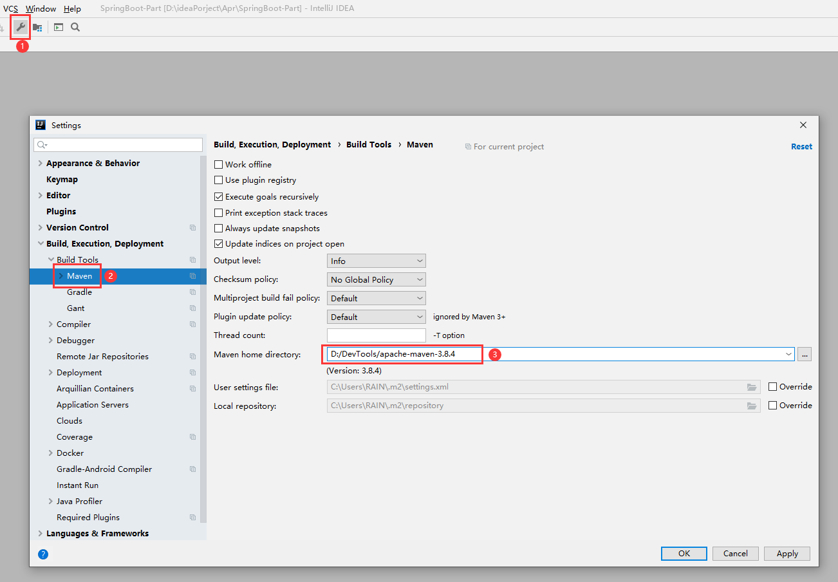Screen dimensions: 838x582
Task: Expand the Maven tree node arrow
Action: click(61, 276)
